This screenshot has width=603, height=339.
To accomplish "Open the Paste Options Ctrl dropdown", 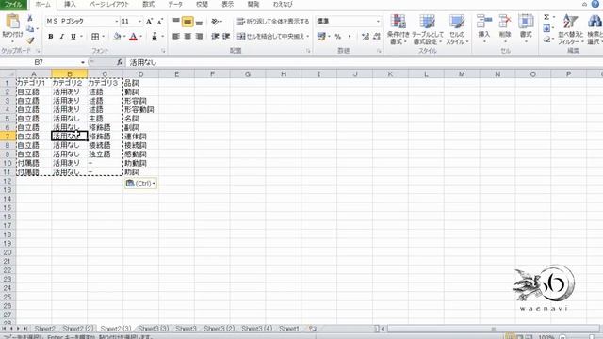I will (140, 184).
